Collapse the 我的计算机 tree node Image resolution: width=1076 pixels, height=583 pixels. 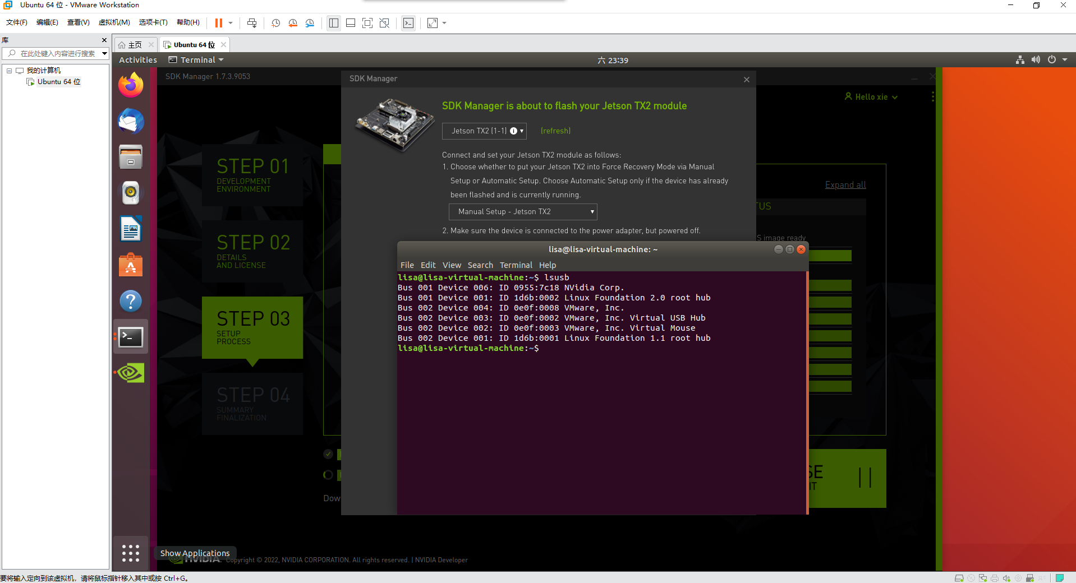point(8,70)
